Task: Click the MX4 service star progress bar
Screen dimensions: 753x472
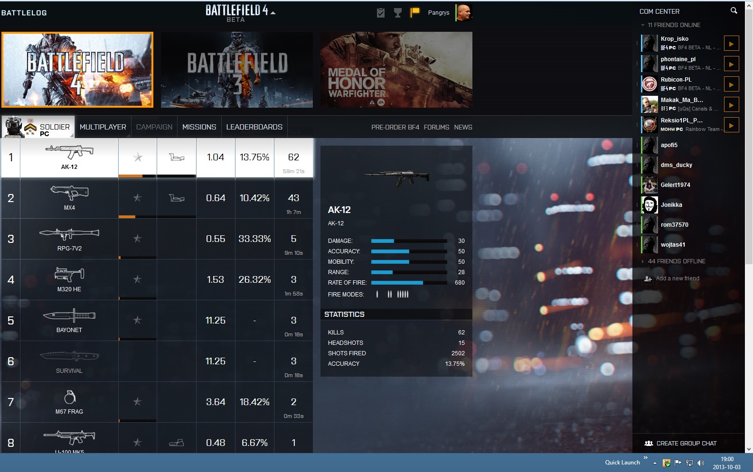Action: click(x=137, y=217)
